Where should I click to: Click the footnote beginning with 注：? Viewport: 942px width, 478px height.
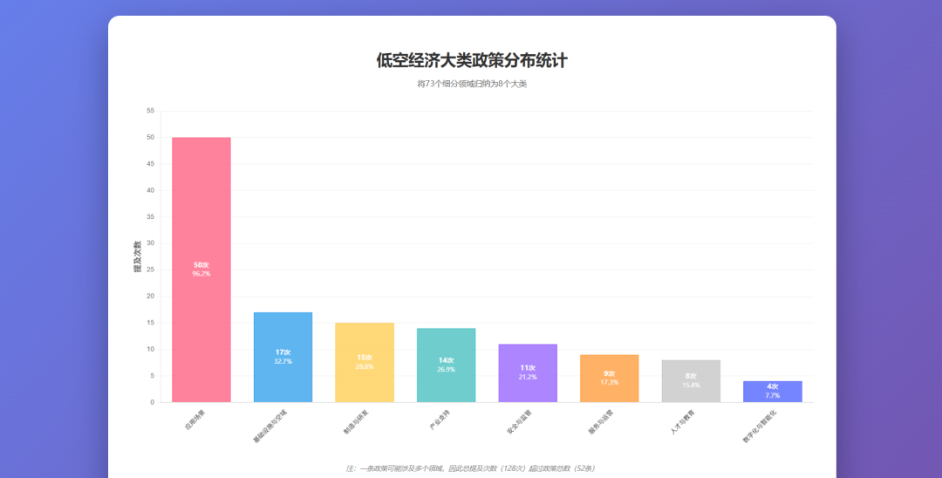pyautogui.click(x=472, y=468)
